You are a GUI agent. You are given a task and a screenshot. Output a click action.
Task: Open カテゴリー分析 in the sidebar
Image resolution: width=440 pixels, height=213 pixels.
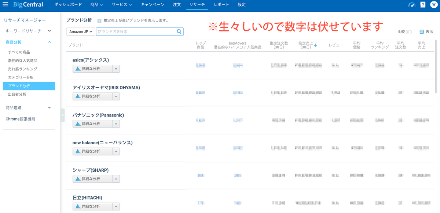(21, 77)
